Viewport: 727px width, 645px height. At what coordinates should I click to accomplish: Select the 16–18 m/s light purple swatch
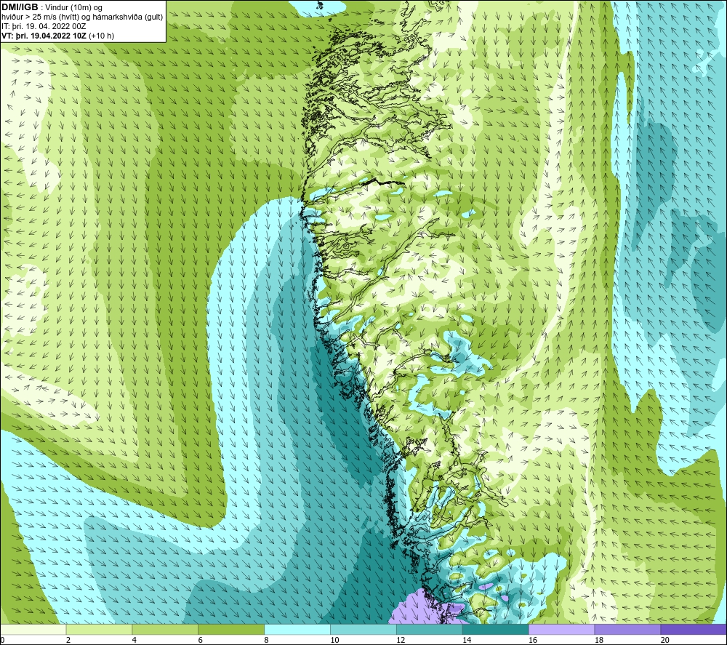561,629
